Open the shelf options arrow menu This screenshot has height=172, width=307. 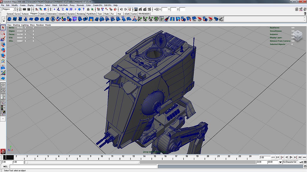click(4, 21)
